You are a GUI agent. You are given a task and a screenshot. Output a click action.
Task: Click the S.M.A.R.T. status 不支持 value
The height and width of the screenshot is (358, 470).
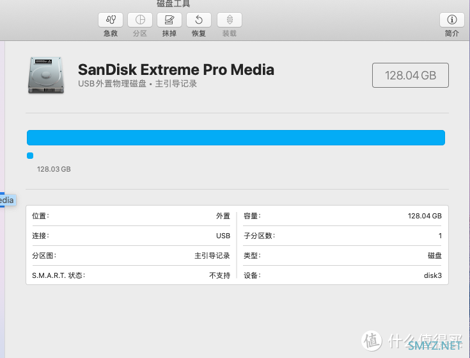coord(220,275)
